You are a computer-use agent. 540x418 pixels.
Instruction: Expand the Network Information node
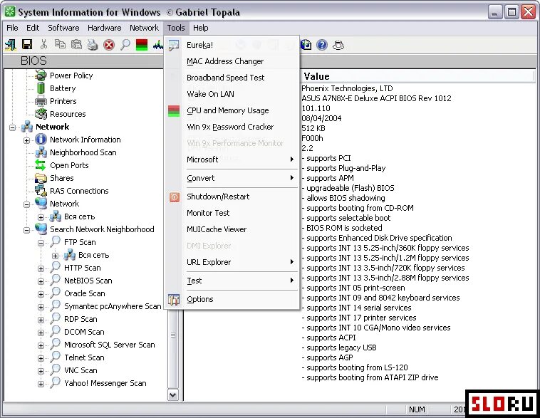point(26,140)
